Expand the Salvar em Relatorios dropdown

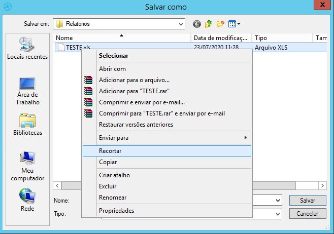coord(181,24)
